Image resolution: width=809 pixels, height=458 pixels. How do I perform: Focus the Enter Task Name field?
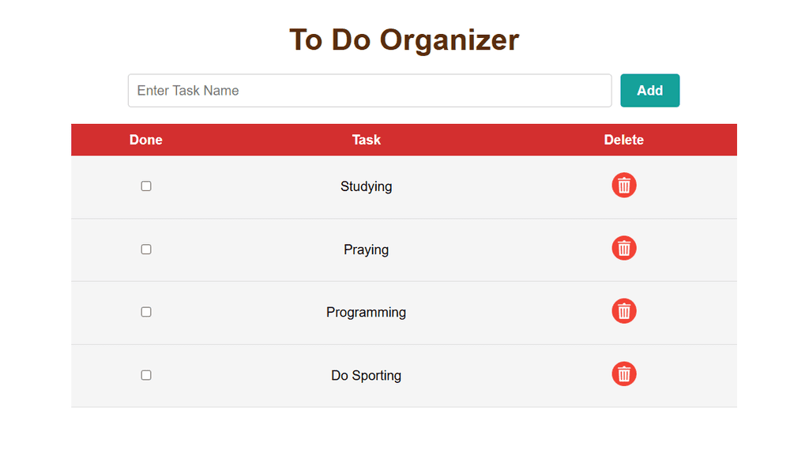point(370,90)
